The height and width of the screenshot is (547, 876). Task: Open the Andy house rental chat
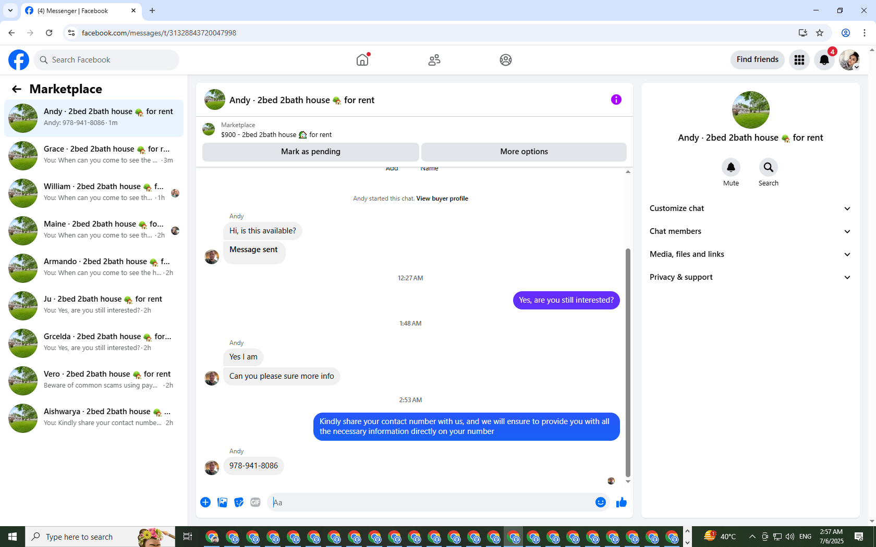(94, 118)
